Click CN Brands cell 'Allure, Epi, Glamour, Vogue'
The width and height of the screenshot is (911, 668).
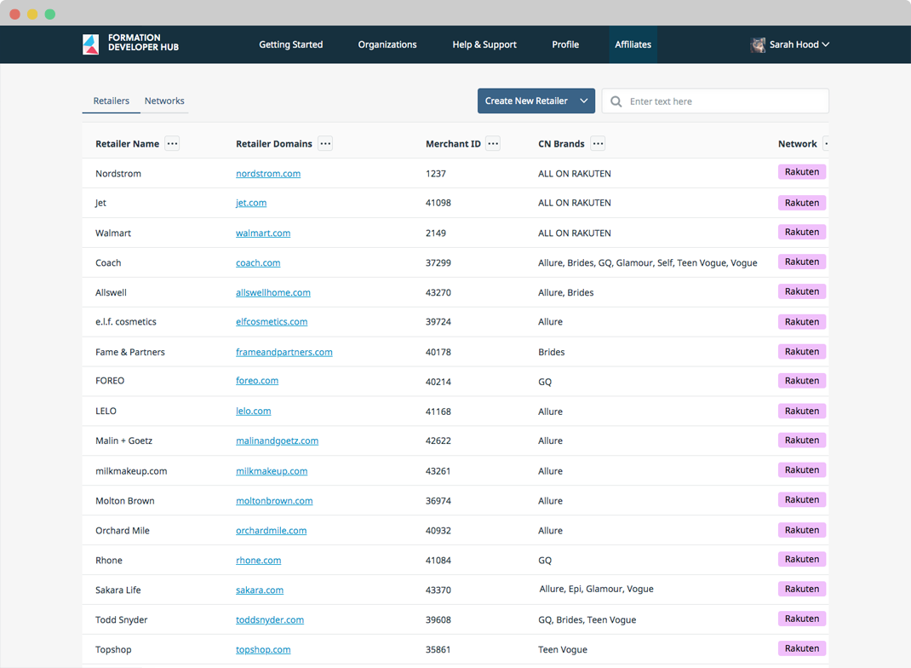click(x=596, y=589)
